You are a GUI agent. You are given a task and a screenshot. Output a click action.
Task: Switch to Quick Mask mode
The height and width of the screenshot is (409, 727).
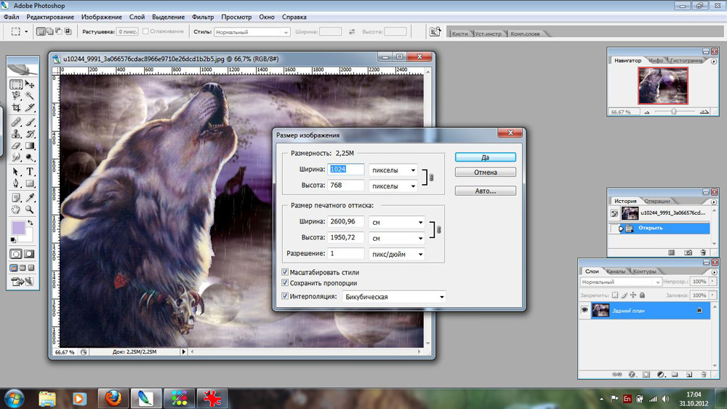coord(29,254)
